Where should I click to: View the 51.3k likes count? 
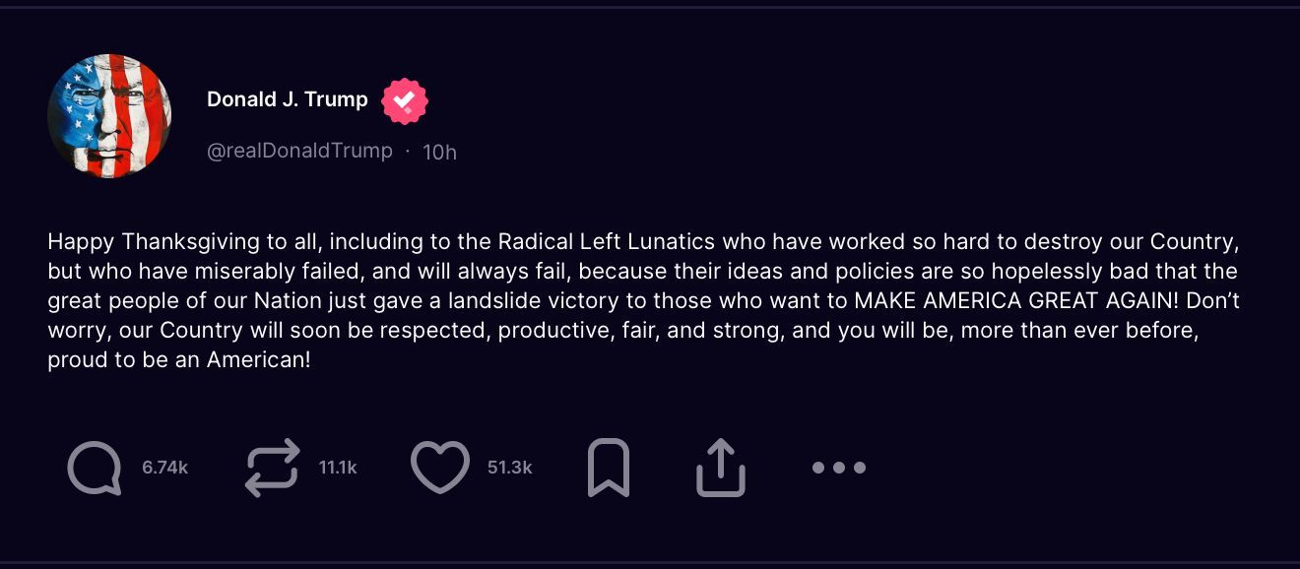point(510,468)
